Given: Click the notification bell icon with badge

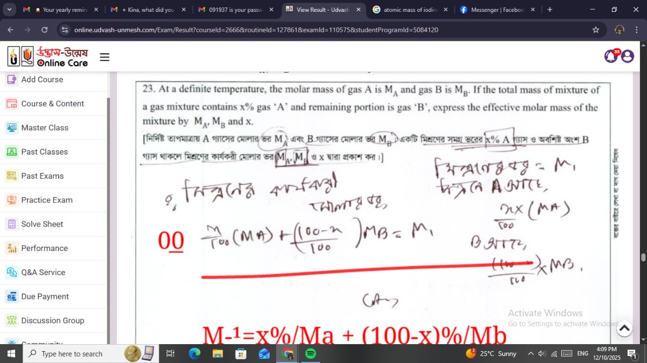Looking at the screenshot, I should tap(611, 56).
